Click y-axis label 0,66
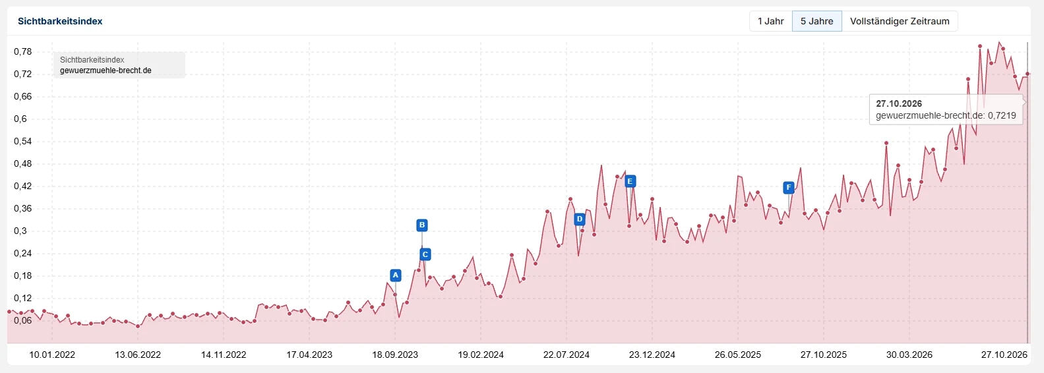The height and width of the screenshot is (373, 1044). tap(23, 96)
